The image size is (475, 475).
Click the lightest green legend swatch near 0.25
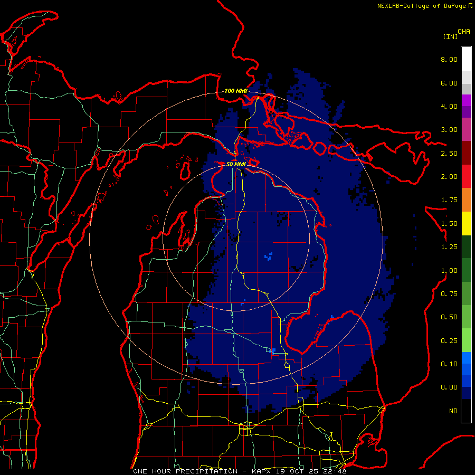coord(466,340)
